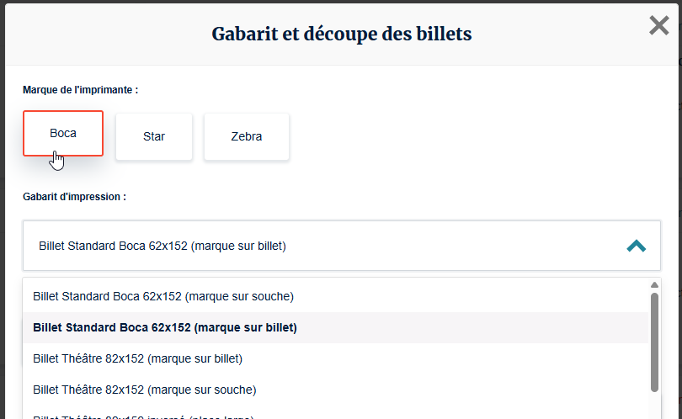Click the partially visible last Billet Théâtre option
The height and width of the screenshot is (419, 682).
(x=143, y=416)
